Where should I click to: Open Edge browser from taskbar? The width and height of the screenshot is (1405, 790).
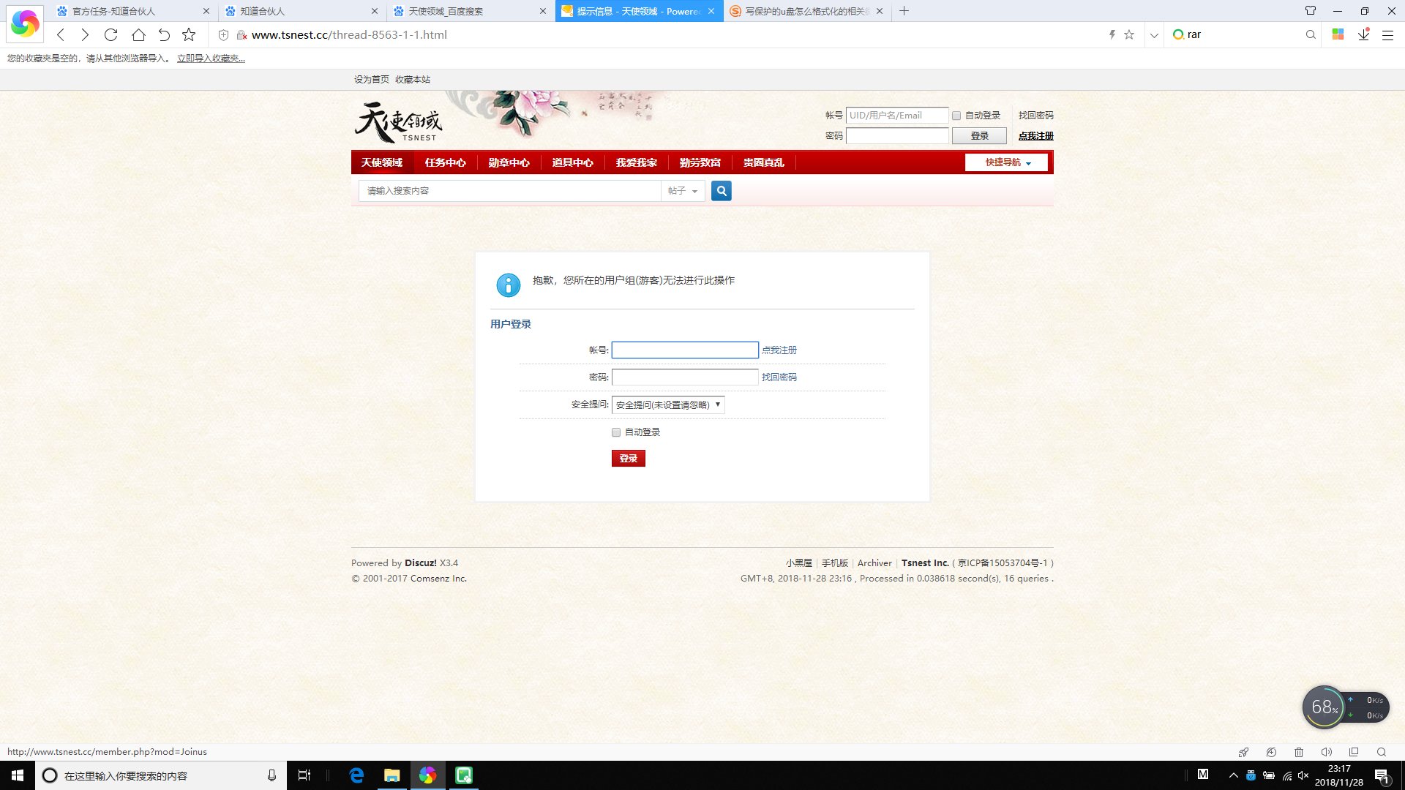(356, 775)
